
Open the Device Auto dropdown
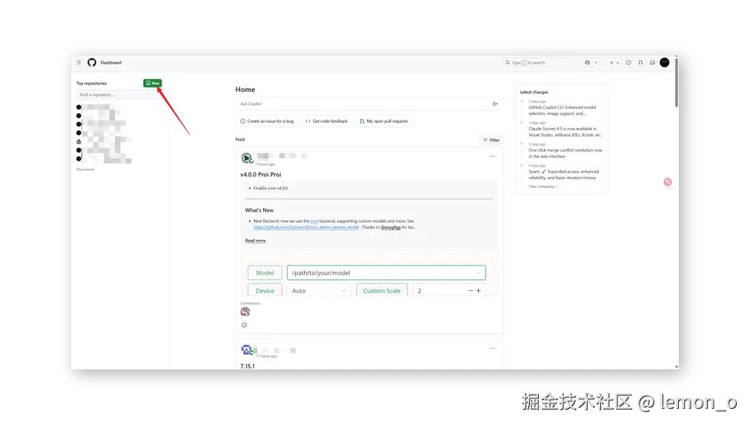pos(319,291)
